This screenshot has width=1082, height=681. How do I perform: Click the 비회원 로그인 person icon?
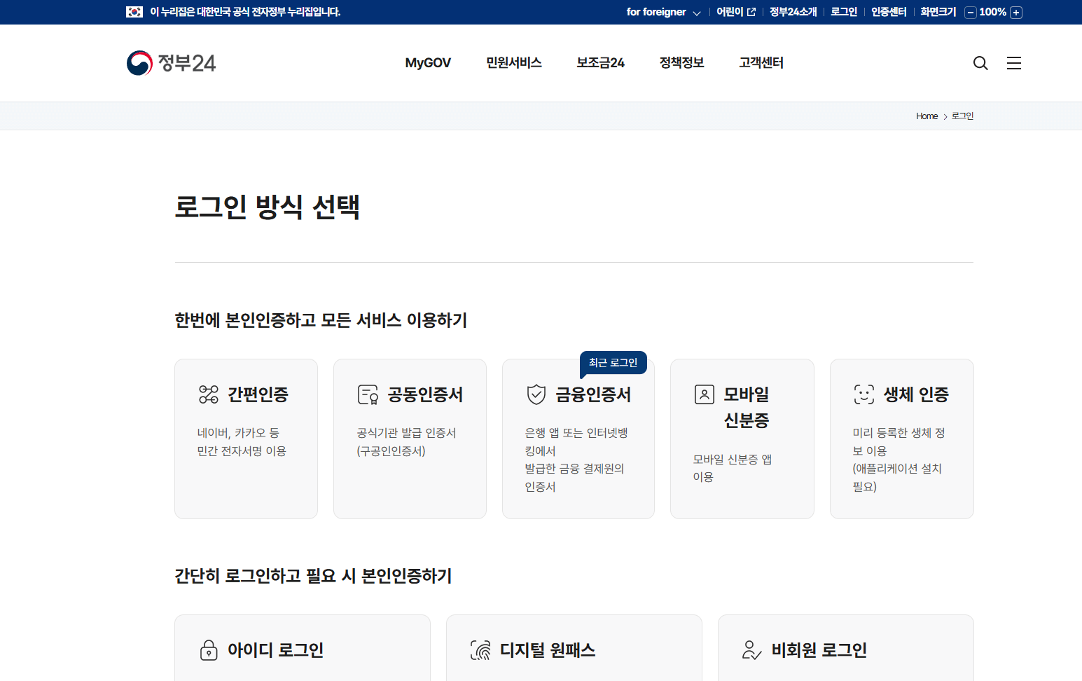pyautogui.click(x=751, y=649)
